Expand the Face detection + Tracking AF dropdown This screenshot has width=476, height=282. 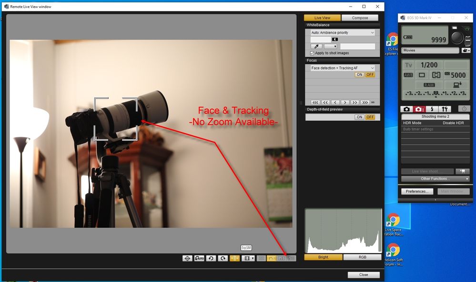[x=342, y=68]
